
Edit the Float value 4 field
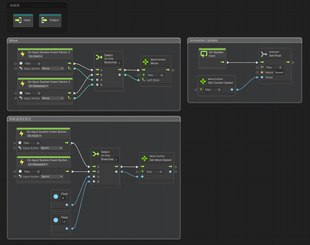pos(63,198)
